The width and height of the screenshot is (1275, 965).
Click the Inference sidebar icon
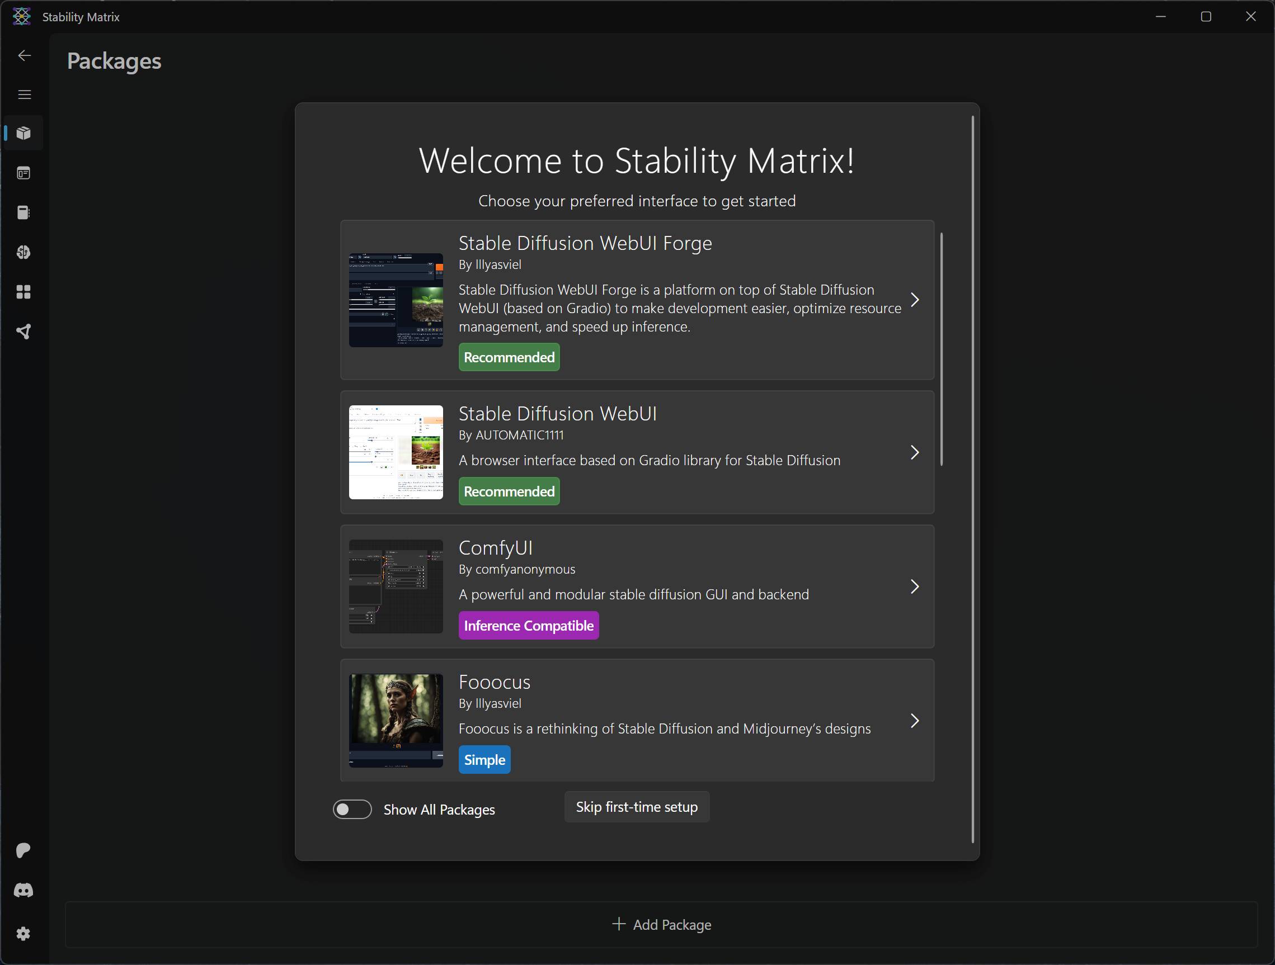tap(23, 173)
